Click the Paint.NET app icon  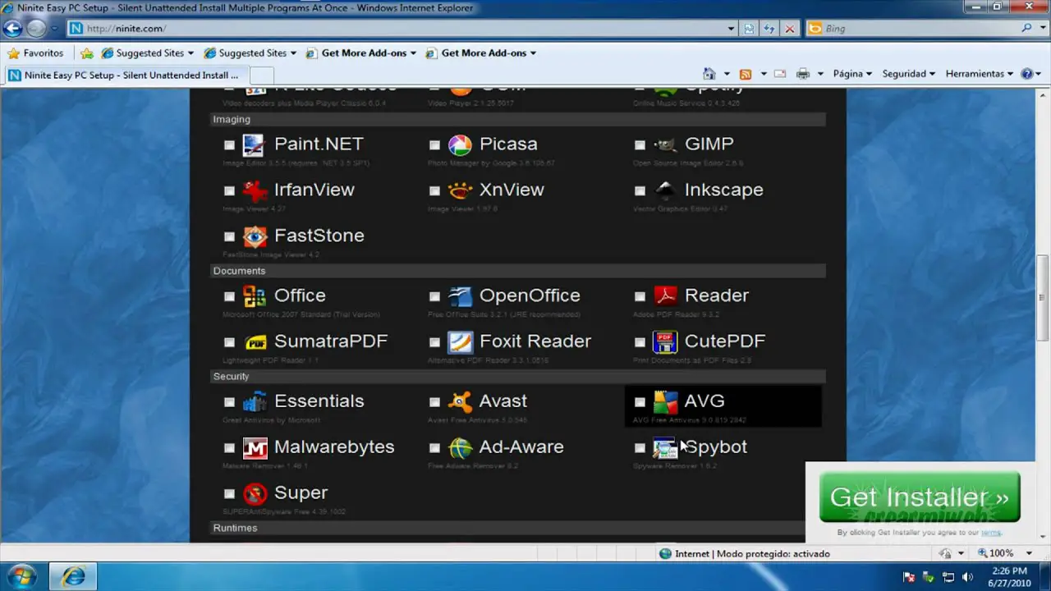(254, 145)
